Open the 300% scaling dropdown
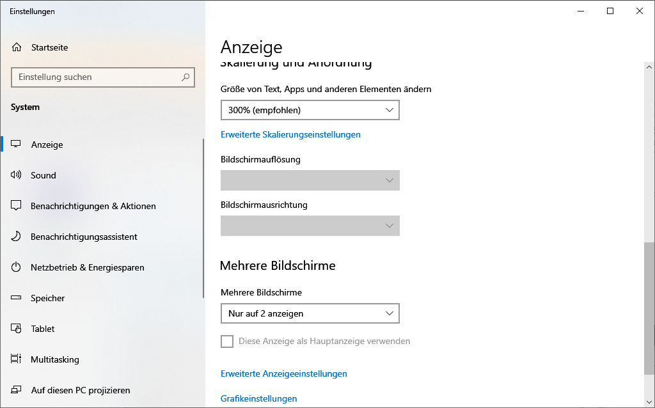Screen dimensions: 655x408 coord(310,110)
